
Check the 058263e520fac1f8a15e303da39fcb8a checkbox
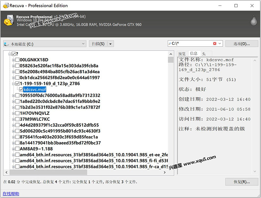point(17,66)
